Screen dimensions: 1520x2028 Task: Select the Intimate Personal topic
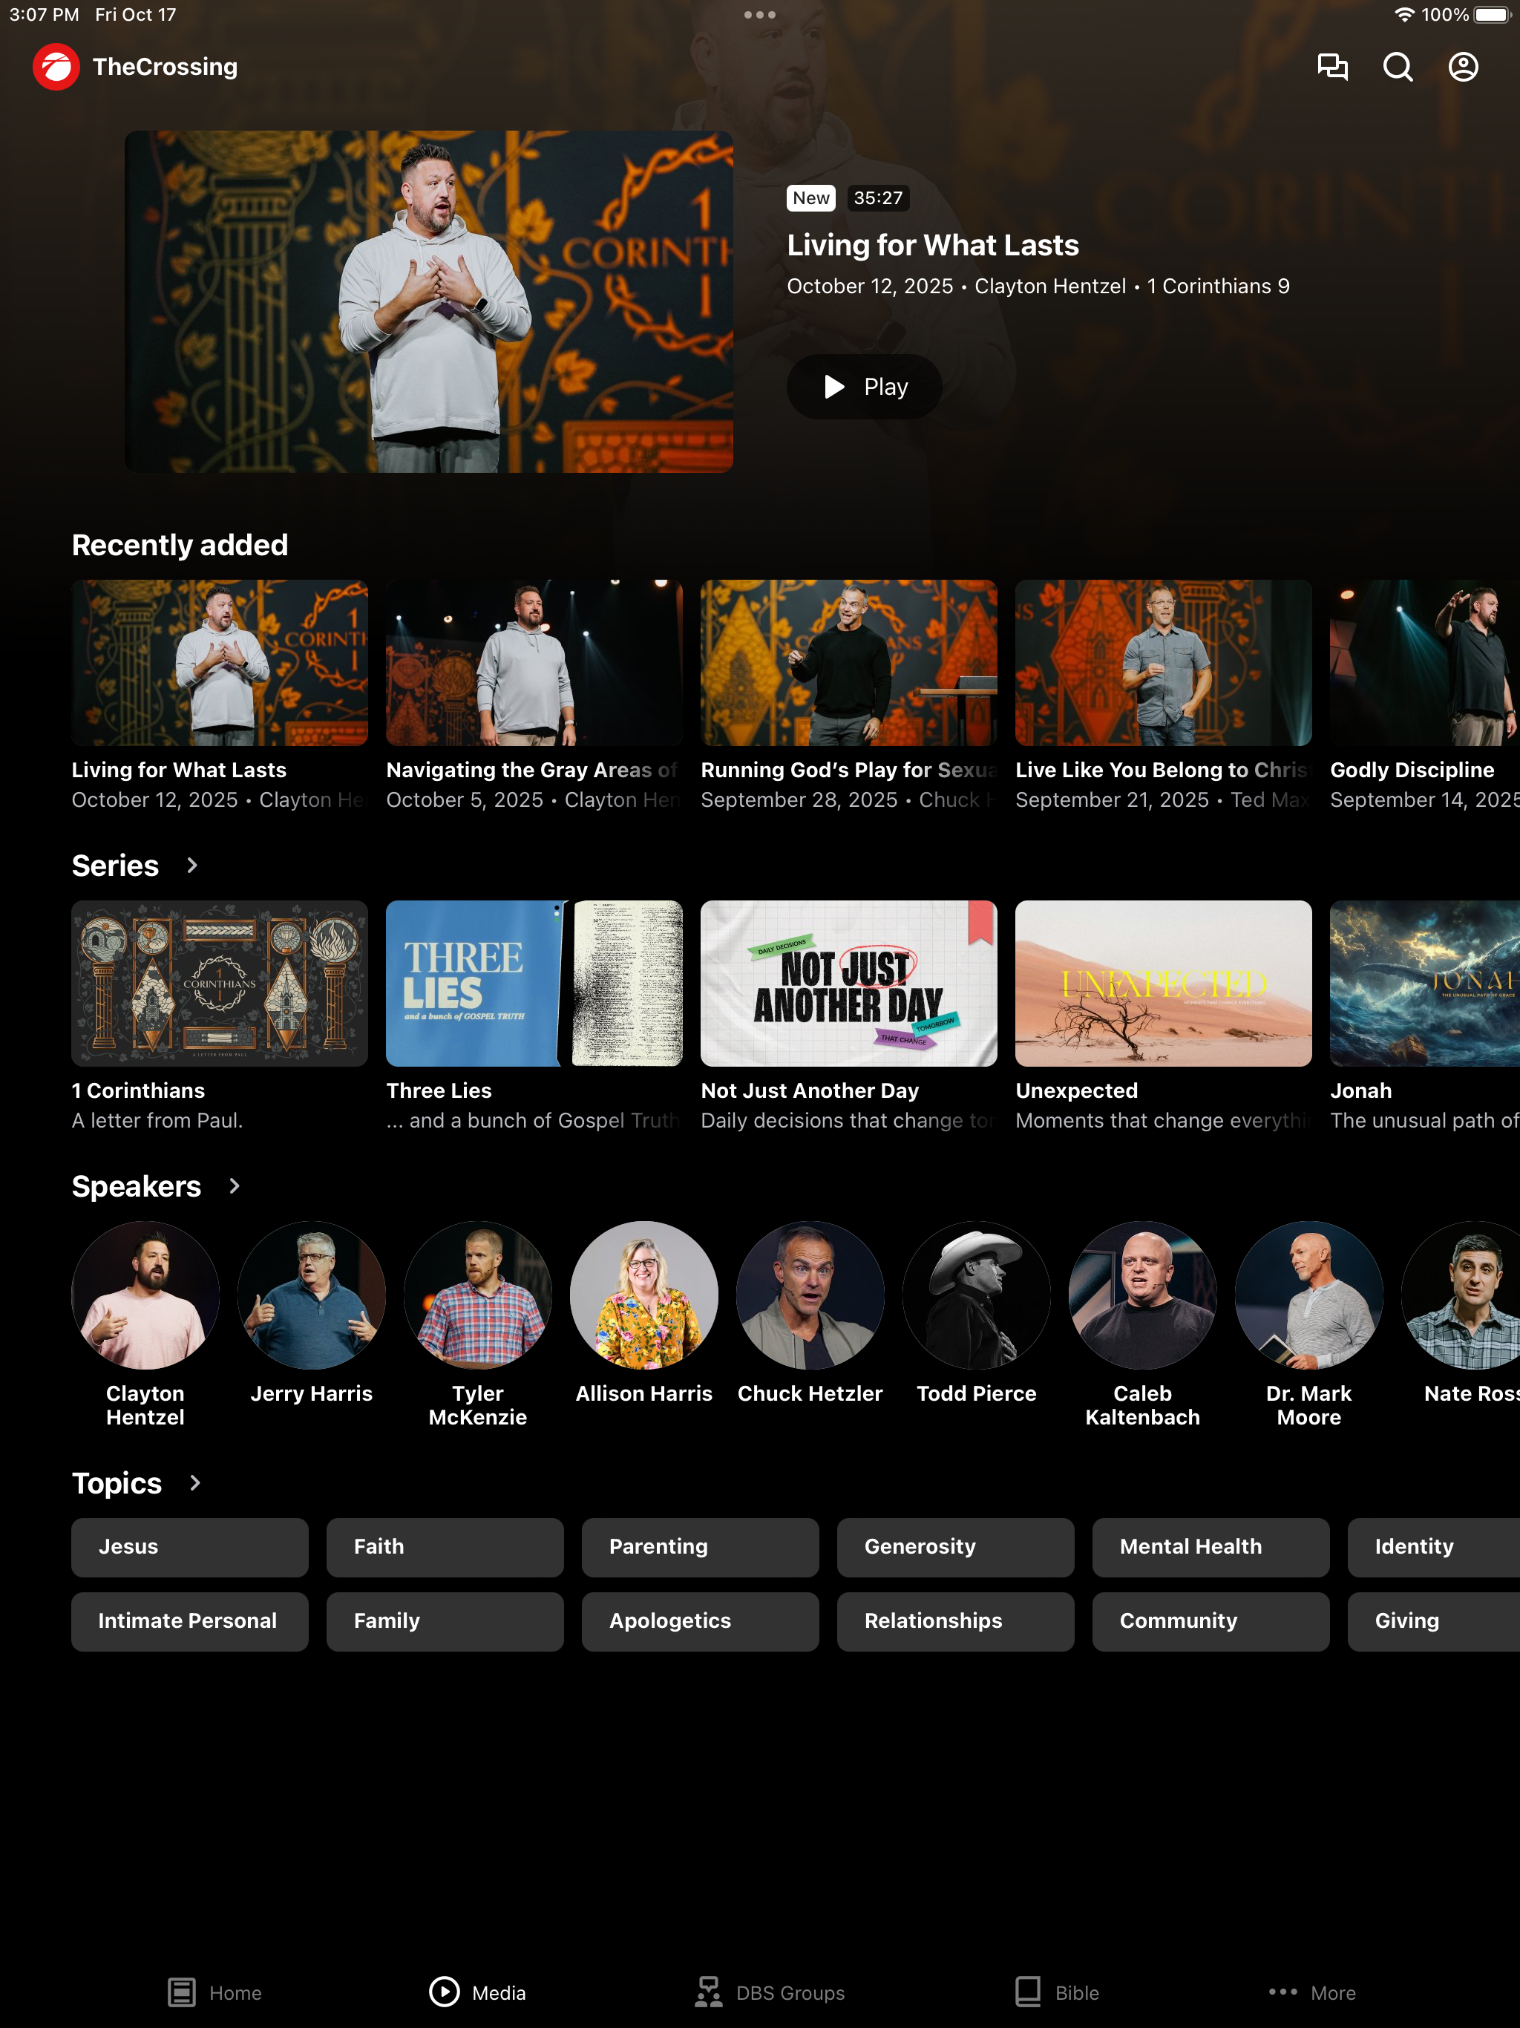(x=190, y=1622)
